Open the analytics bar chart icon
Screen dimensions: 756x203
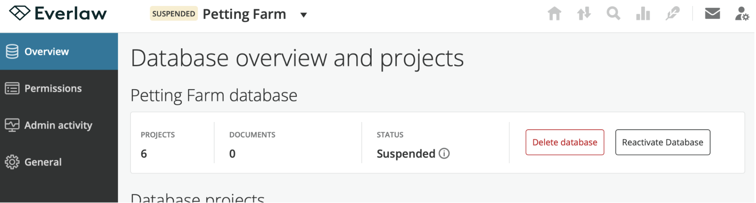pyautogui.click(x=643, y=14)
